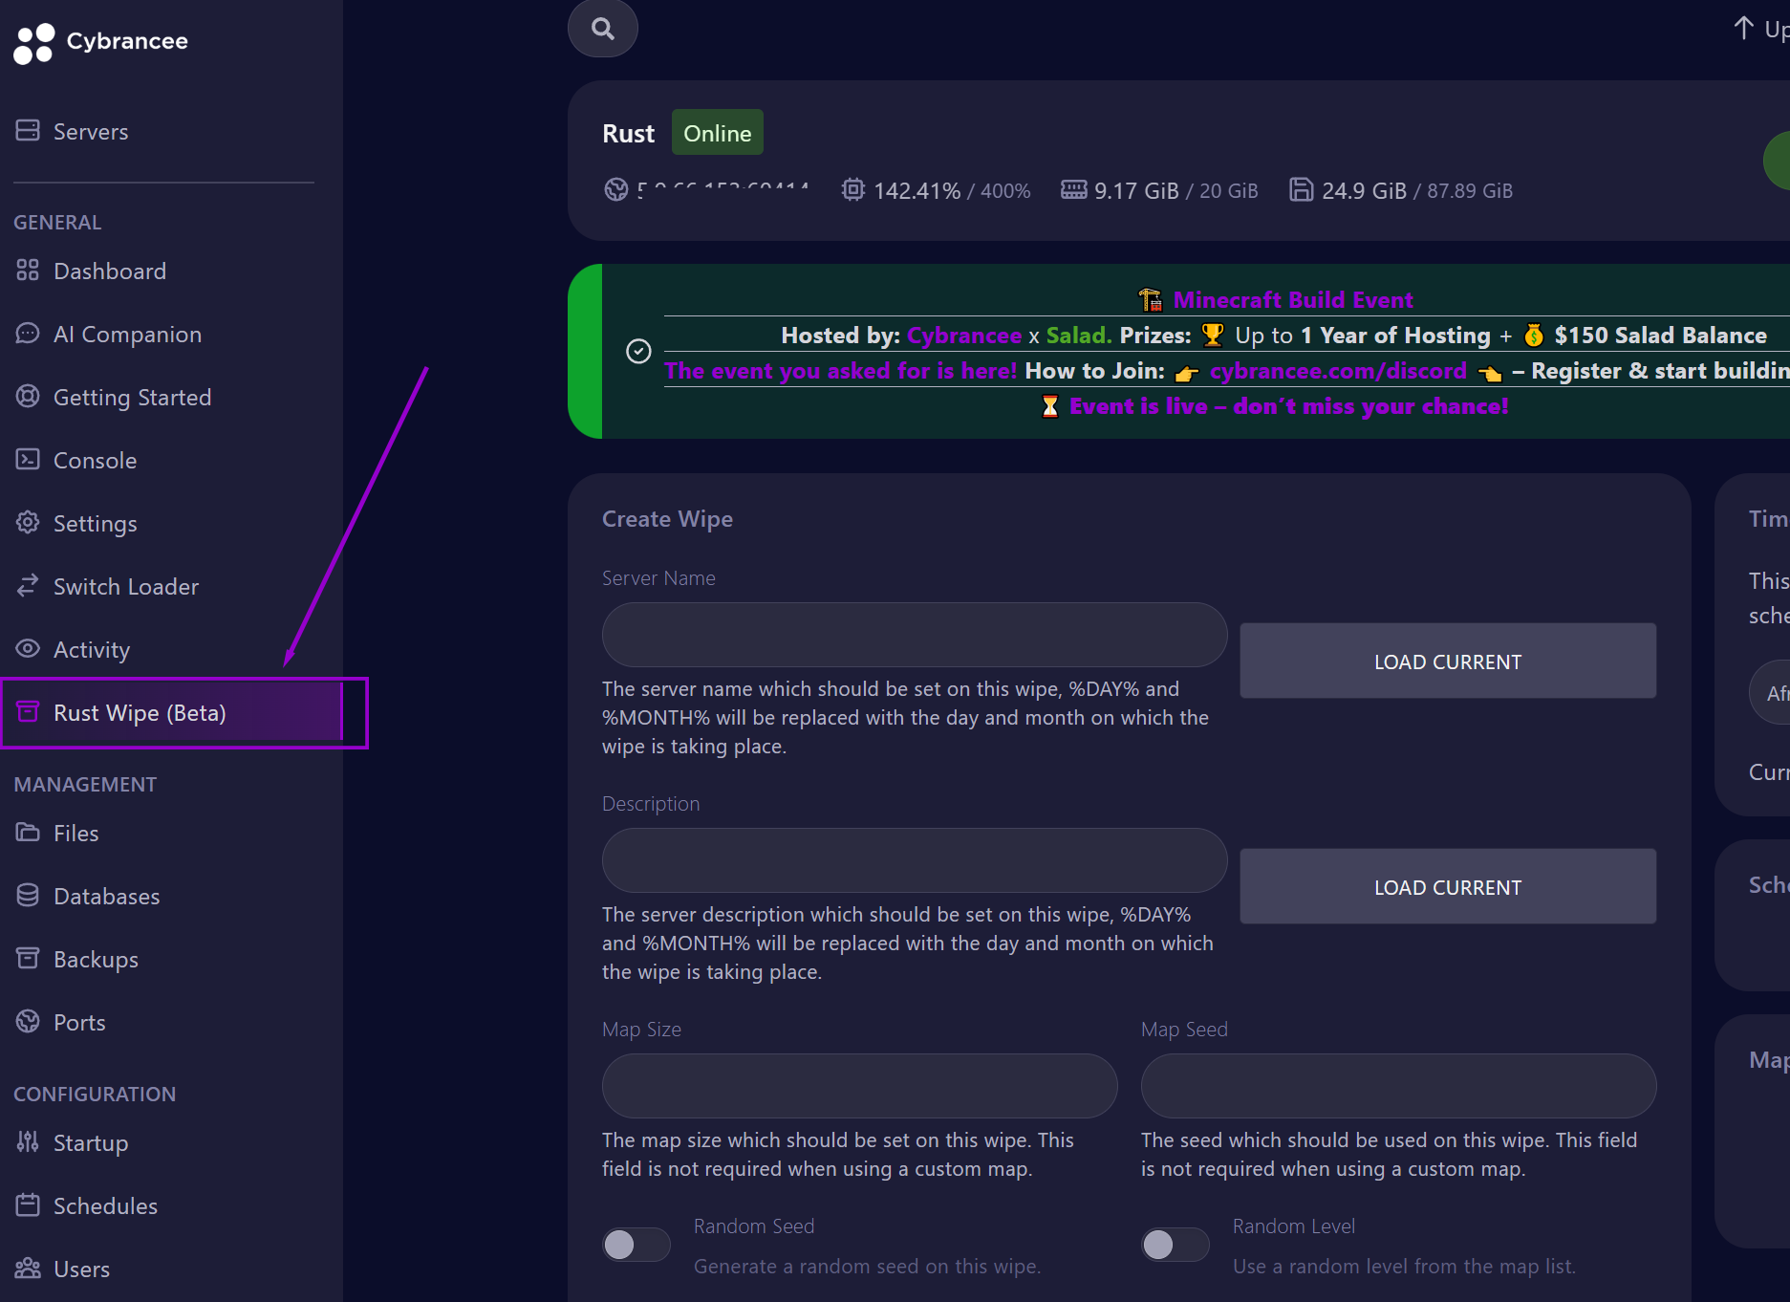The width and height of the screenshot is (1790, 1302).
Task: Select Rust Wipe (Beta) menu item
Action: point(172,712)
